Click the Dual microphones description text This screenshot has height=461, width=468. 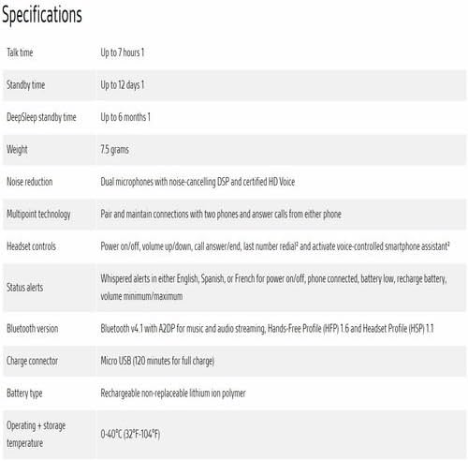coord(197,182)
